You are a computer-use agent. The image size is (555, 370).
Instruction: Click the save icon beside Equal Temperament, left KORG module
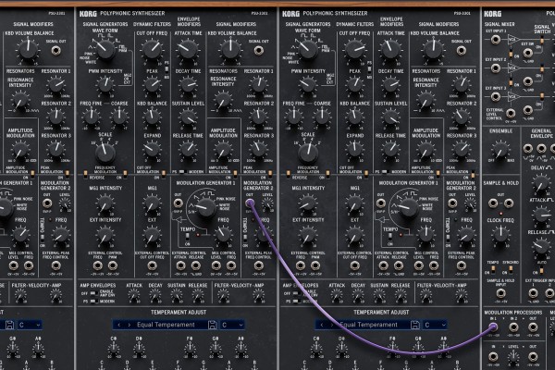210,325
